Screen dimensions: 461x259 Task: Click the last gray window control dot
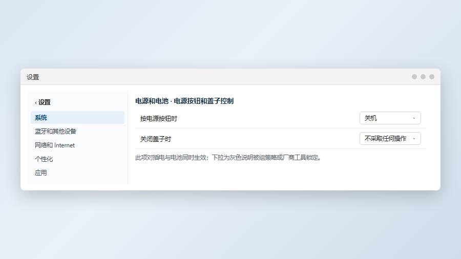pyautogui.click(x=432, y=77)
